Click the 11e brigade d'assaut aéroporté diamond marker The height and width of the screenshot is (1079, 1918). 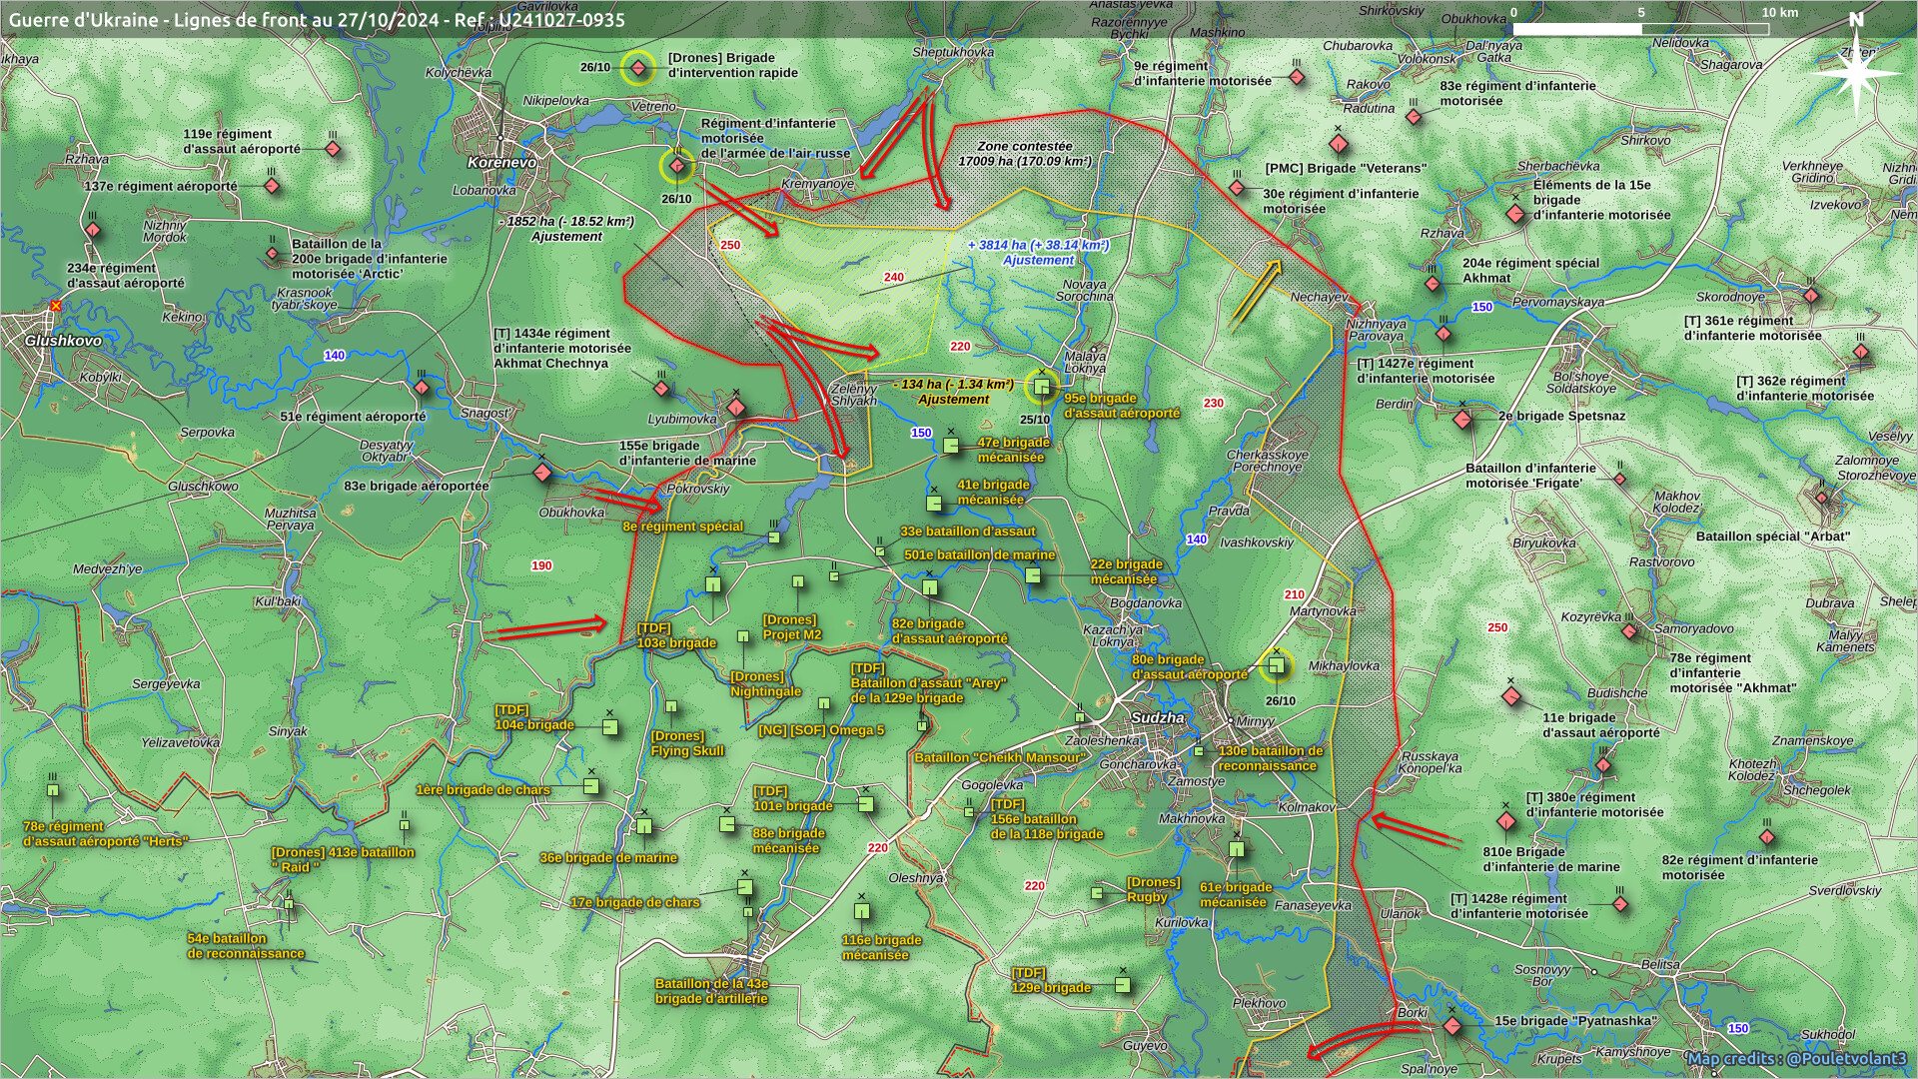click(x=1511, y=696)
